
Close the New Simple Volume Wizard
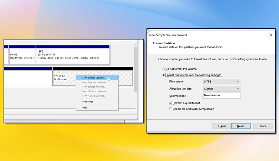click(271, 35)
